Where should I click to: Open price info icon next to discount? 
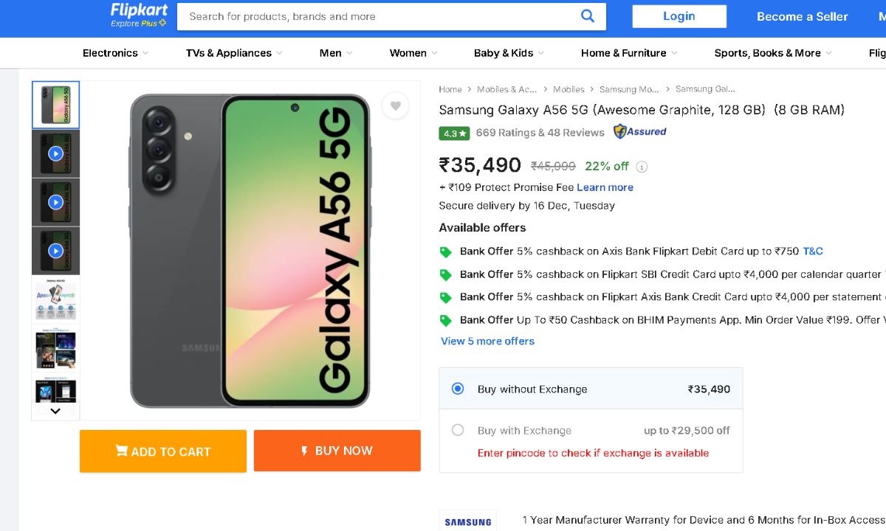pyautogui.click(x=642, y=167)
